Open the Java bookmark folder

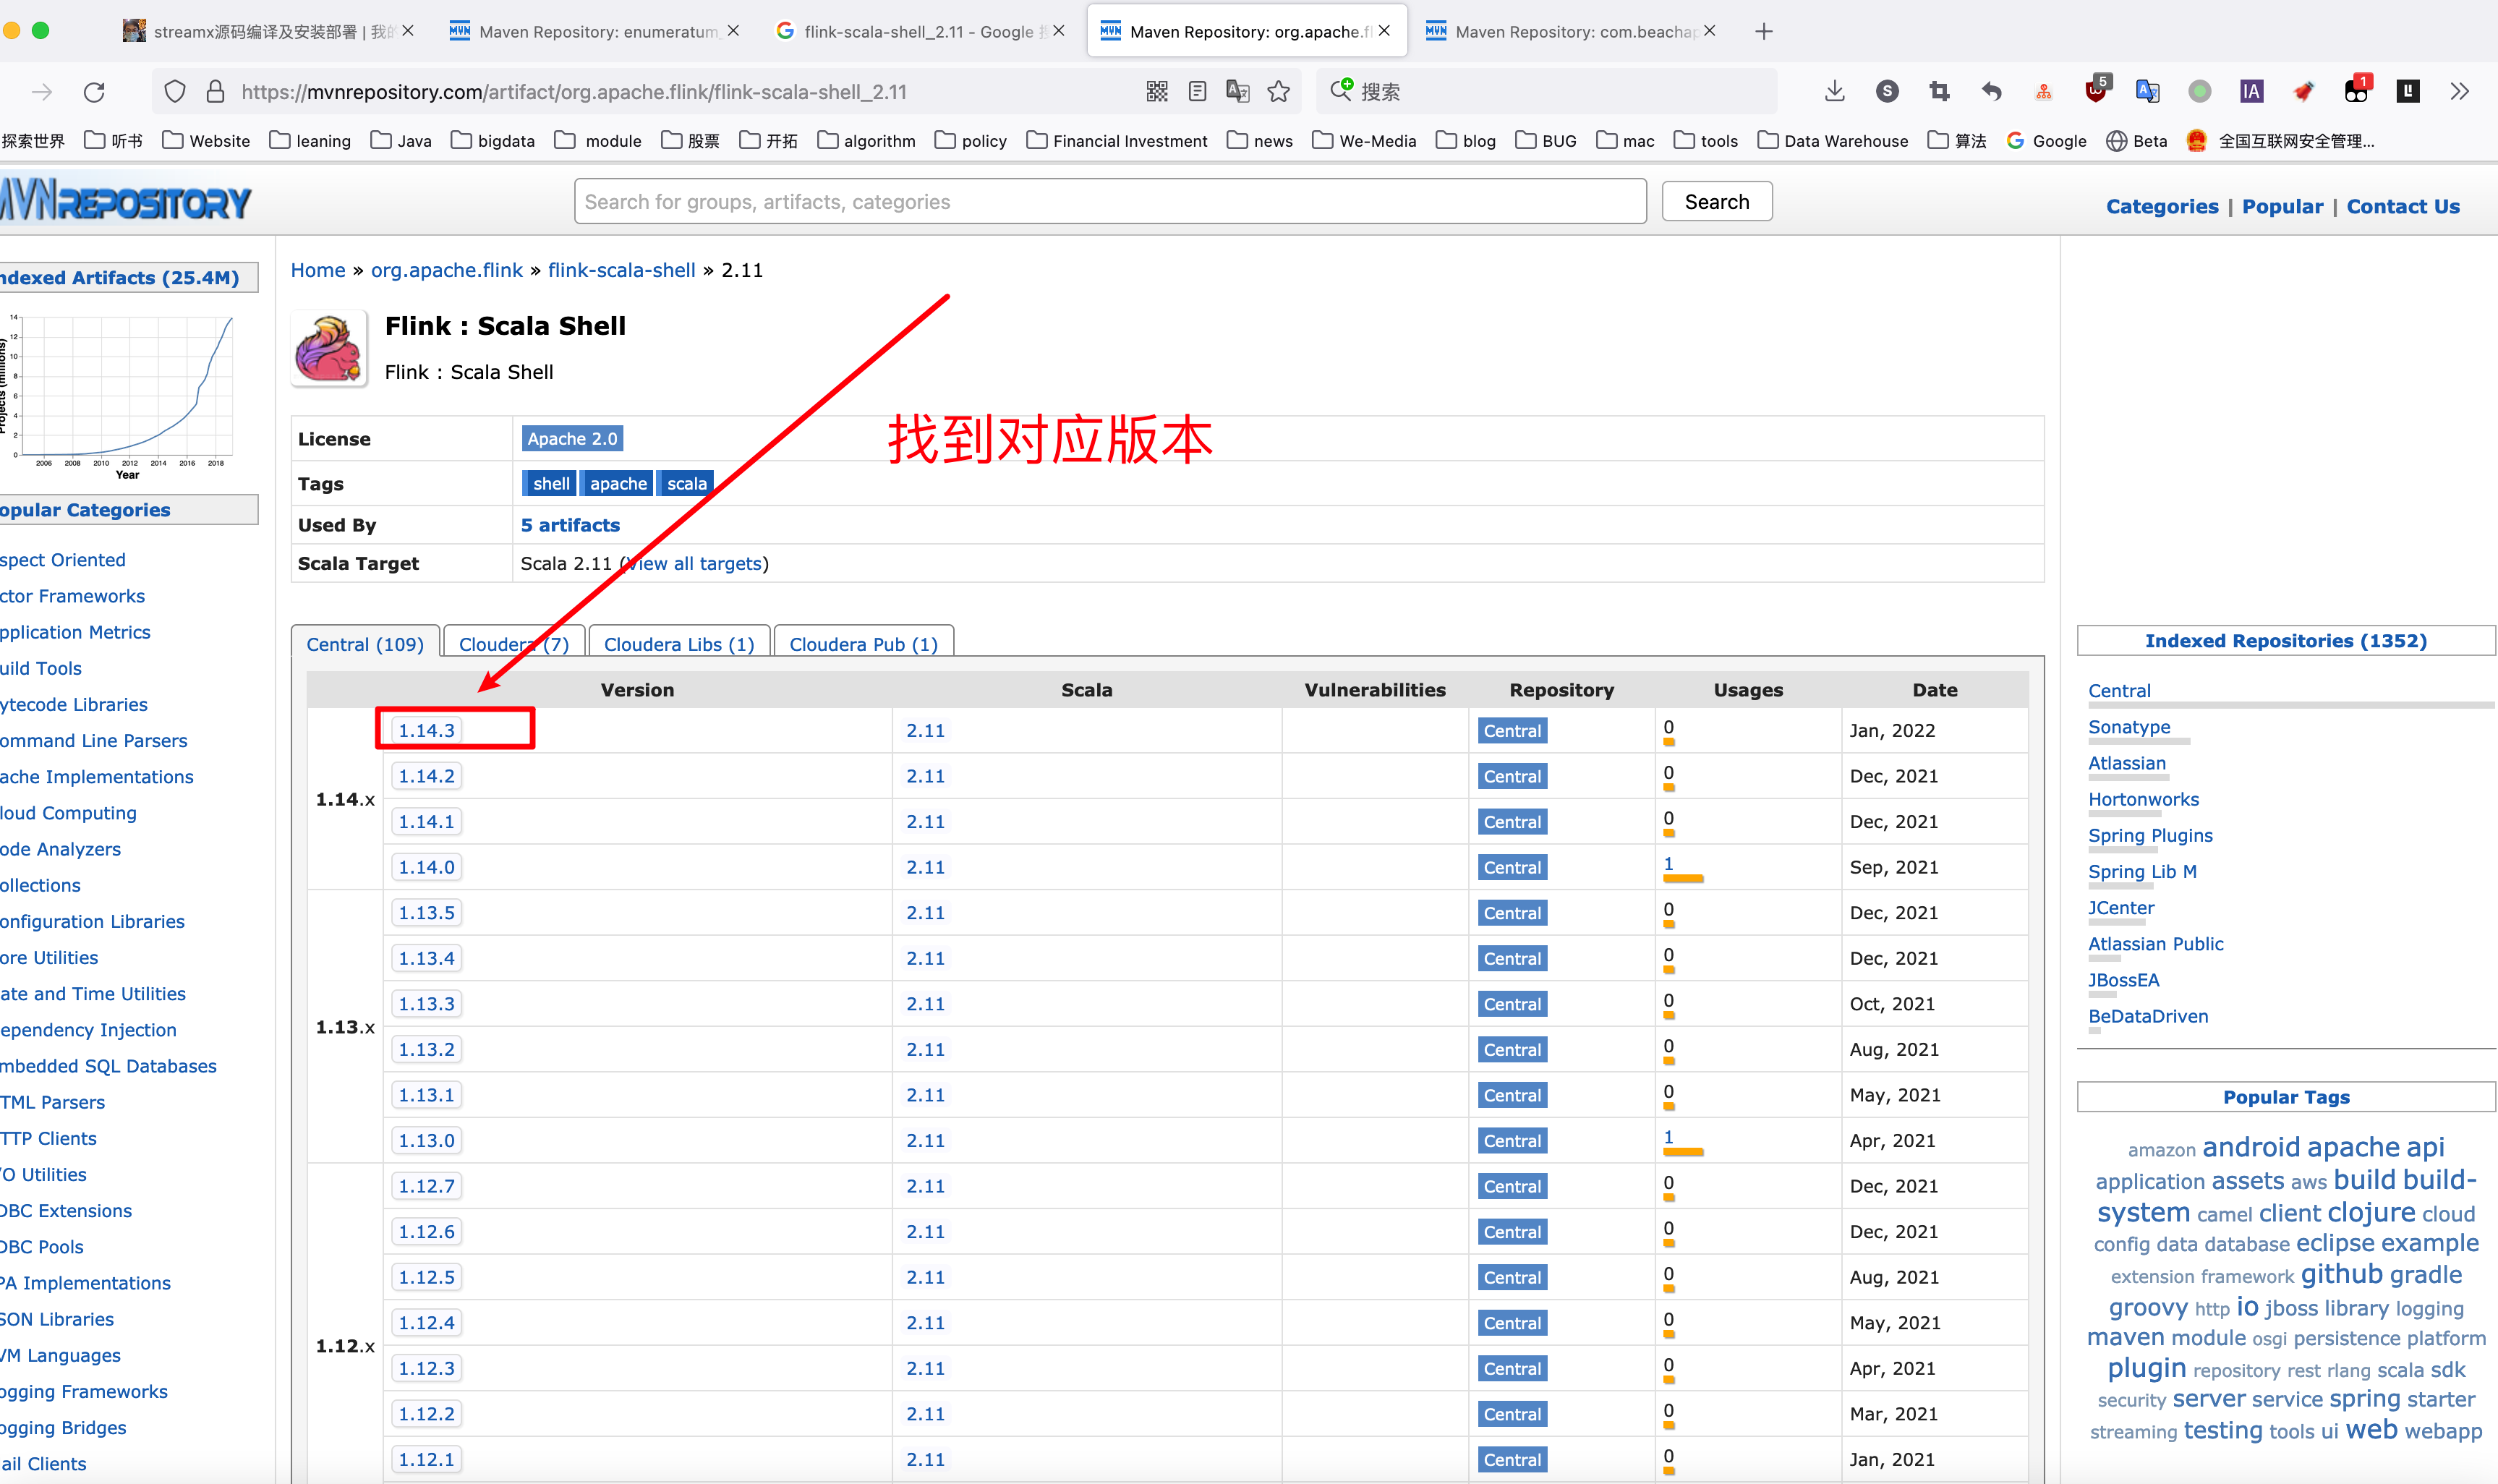tap(400, 141)
